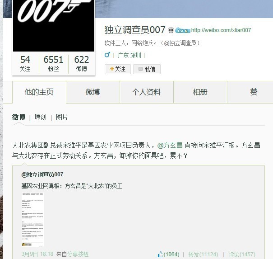The width and height of the screenshot is (273, 259).
Task: Click the @方玄昌 mention link
Action: tap(170, 145)
